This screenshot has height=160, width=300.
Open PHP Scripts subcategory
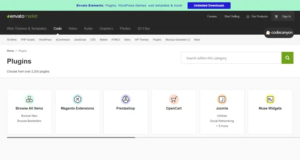[28, 40]
